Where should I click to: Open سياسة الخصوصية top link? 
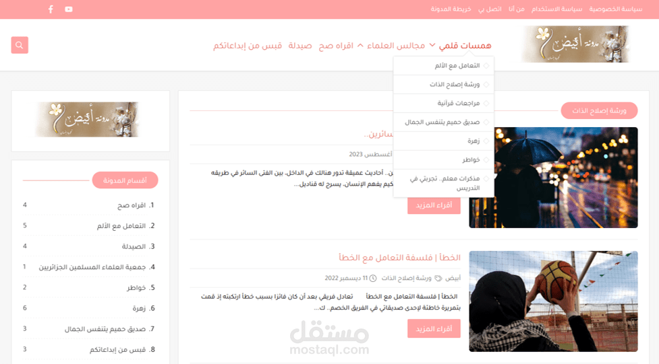tap(616, 9)
